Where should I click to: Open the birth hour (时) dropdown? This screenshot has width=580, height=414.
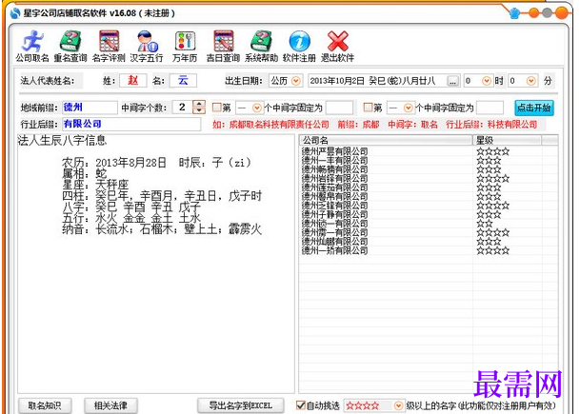(x=487, y=81)
